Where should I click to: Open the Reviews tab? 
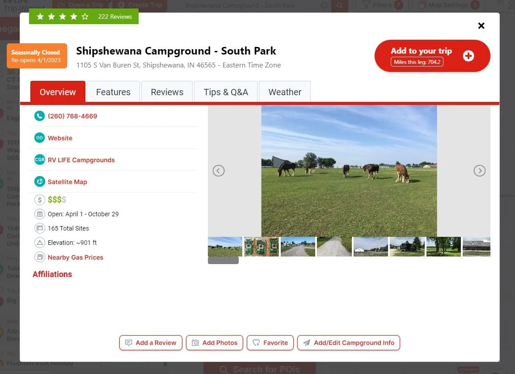(x=167, y=92)
